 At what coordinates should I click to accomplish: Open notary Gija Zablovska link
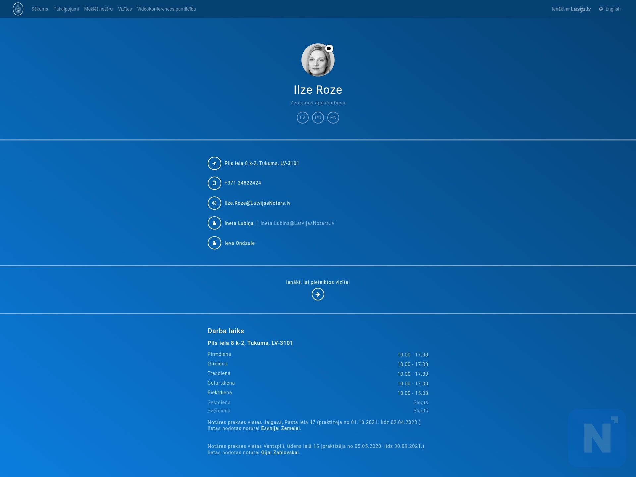(280, 452)
